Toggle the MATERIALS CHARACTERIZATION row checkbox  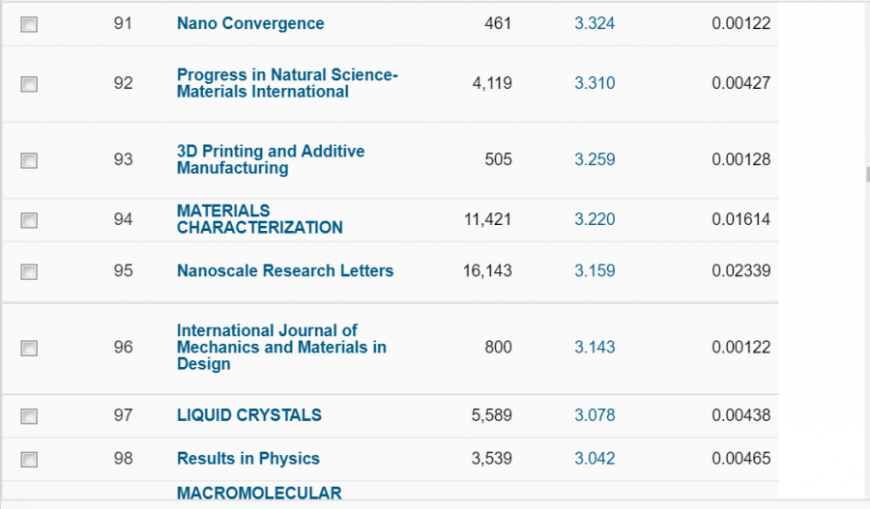[x=29, y=220]
